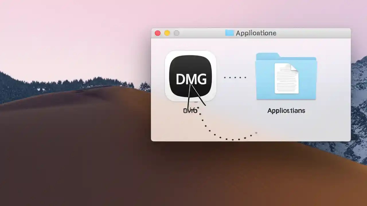Screen dimensions: 367x206
Task: Click the red traffic-light button
Action: 157,33
